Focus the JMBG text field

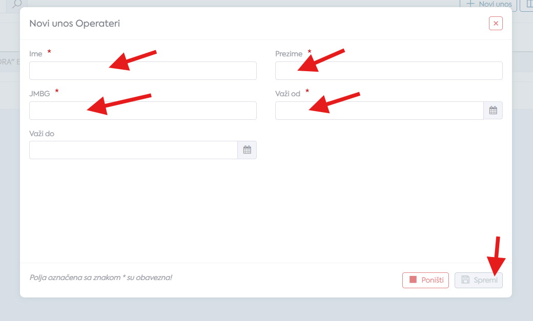tap(143, 111)
